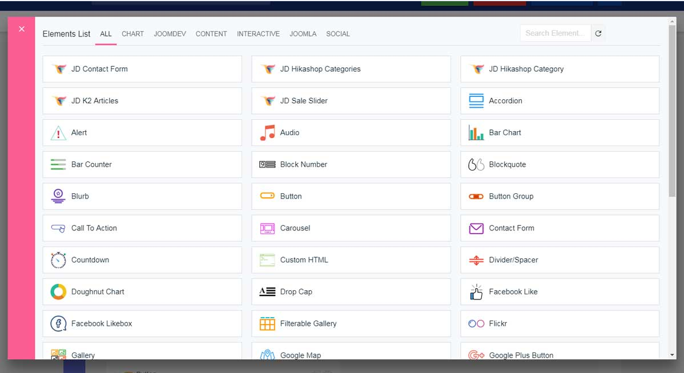Choose the Carousel icon
Screen dimensions: 684x373
pos(267,228)
